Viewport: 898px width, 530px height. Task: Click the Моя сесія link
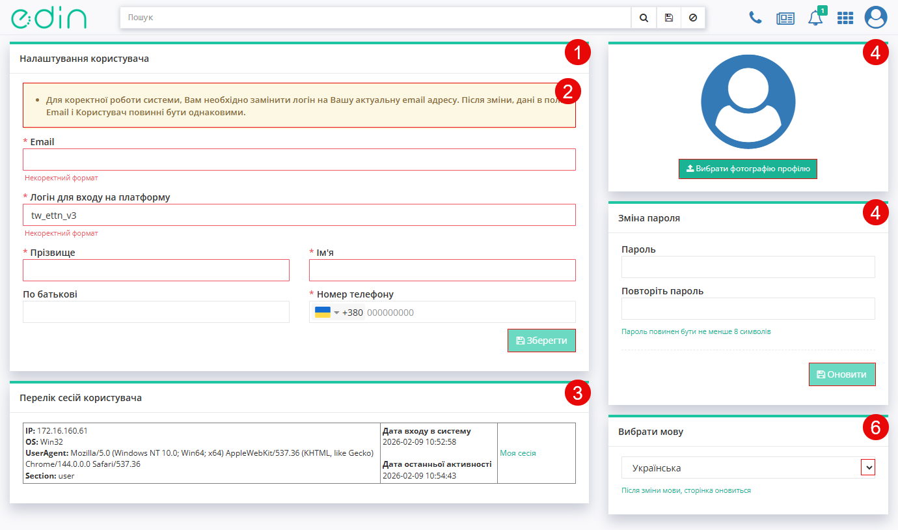pos(518,453)
